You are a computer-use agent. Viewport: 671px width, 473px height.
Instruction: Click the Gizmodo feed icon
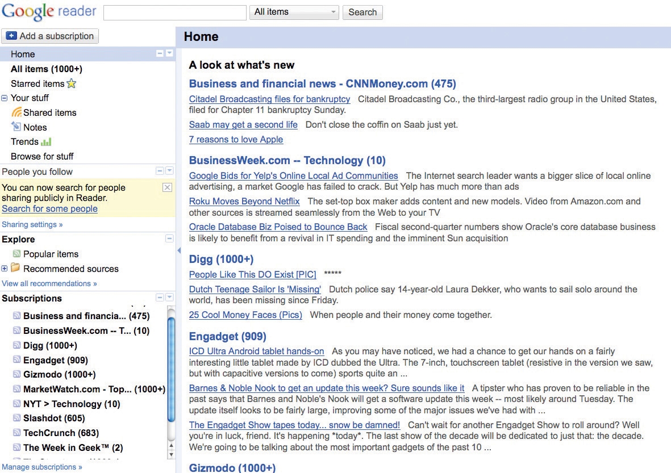click(18, 375)
